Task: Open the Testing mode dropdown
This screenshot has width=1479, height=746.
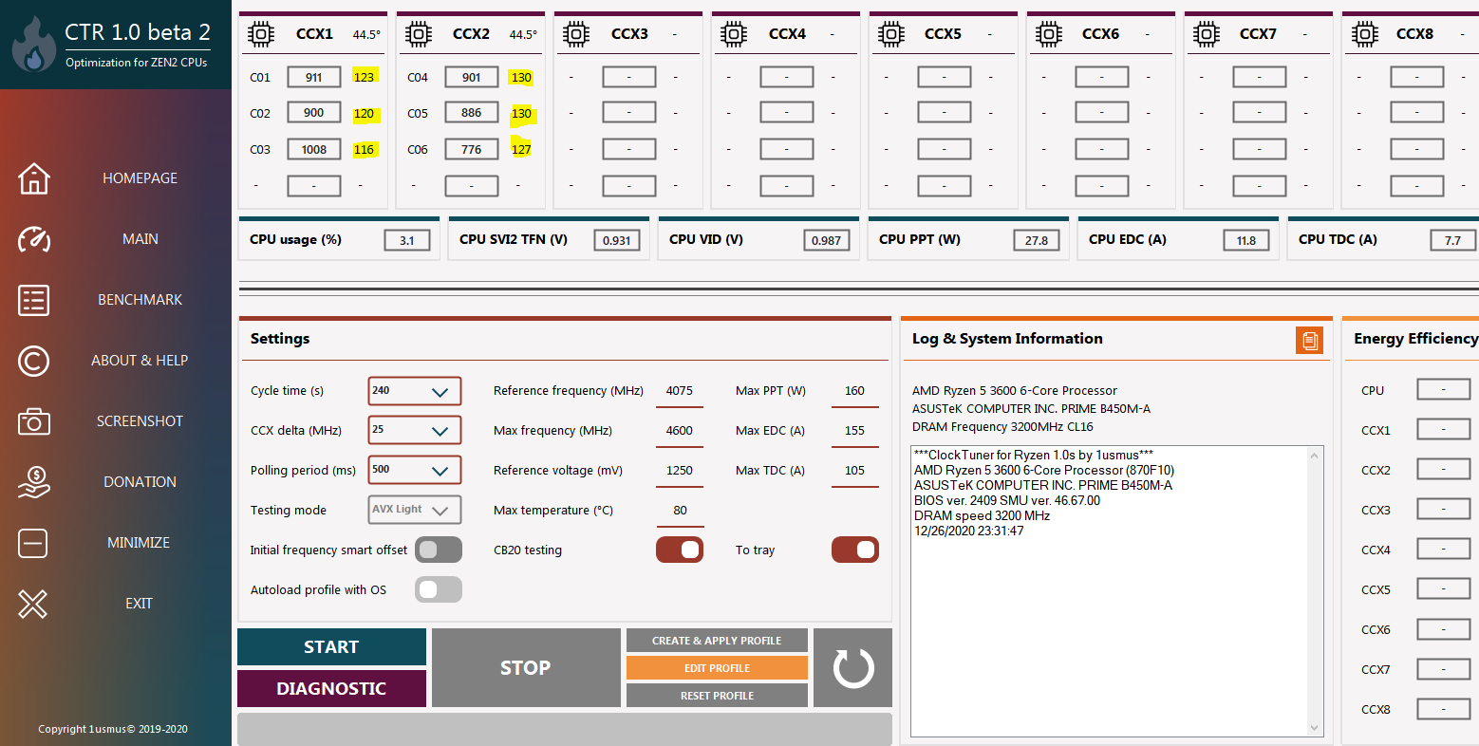Action: coord(415,510)
